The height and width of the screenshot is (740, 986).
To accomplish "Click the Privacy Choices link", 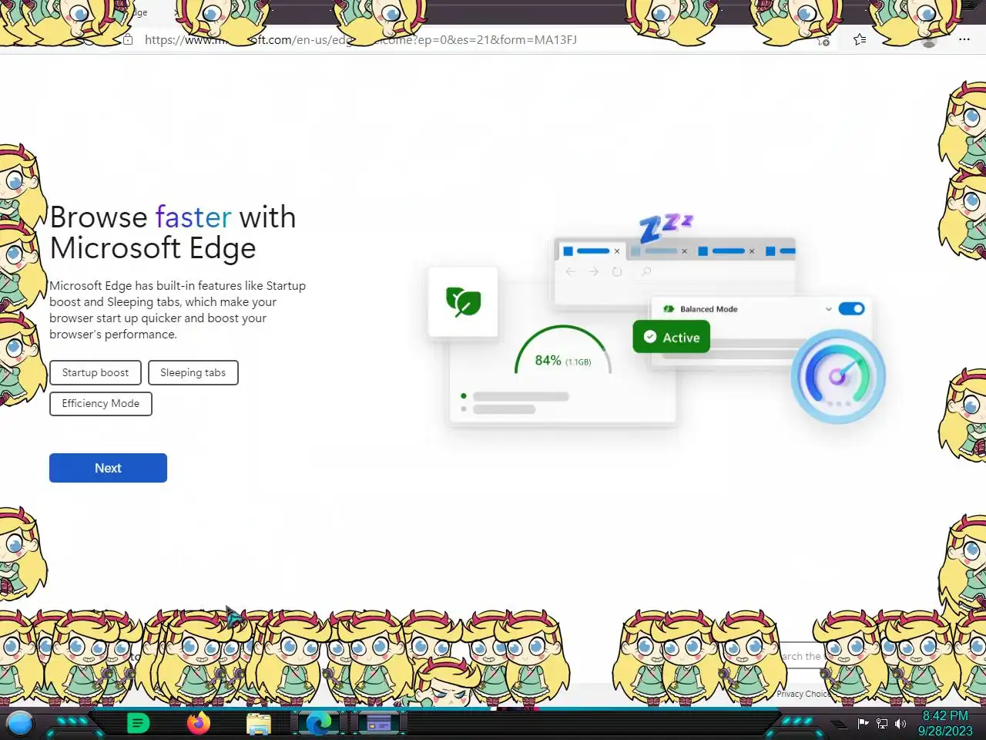I will (x=803, y=694).
